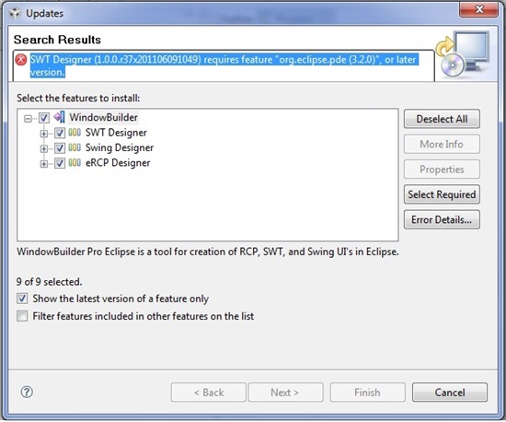Click the Select Required button
This screenshot has width=506, height=422.
click(x=442, y=194)
